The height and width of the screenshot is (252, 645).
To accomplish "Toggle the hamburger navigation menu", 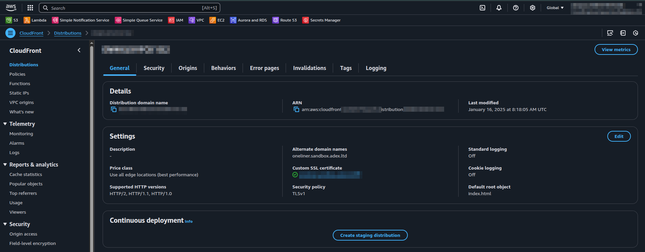I will (x=10, y=33).
